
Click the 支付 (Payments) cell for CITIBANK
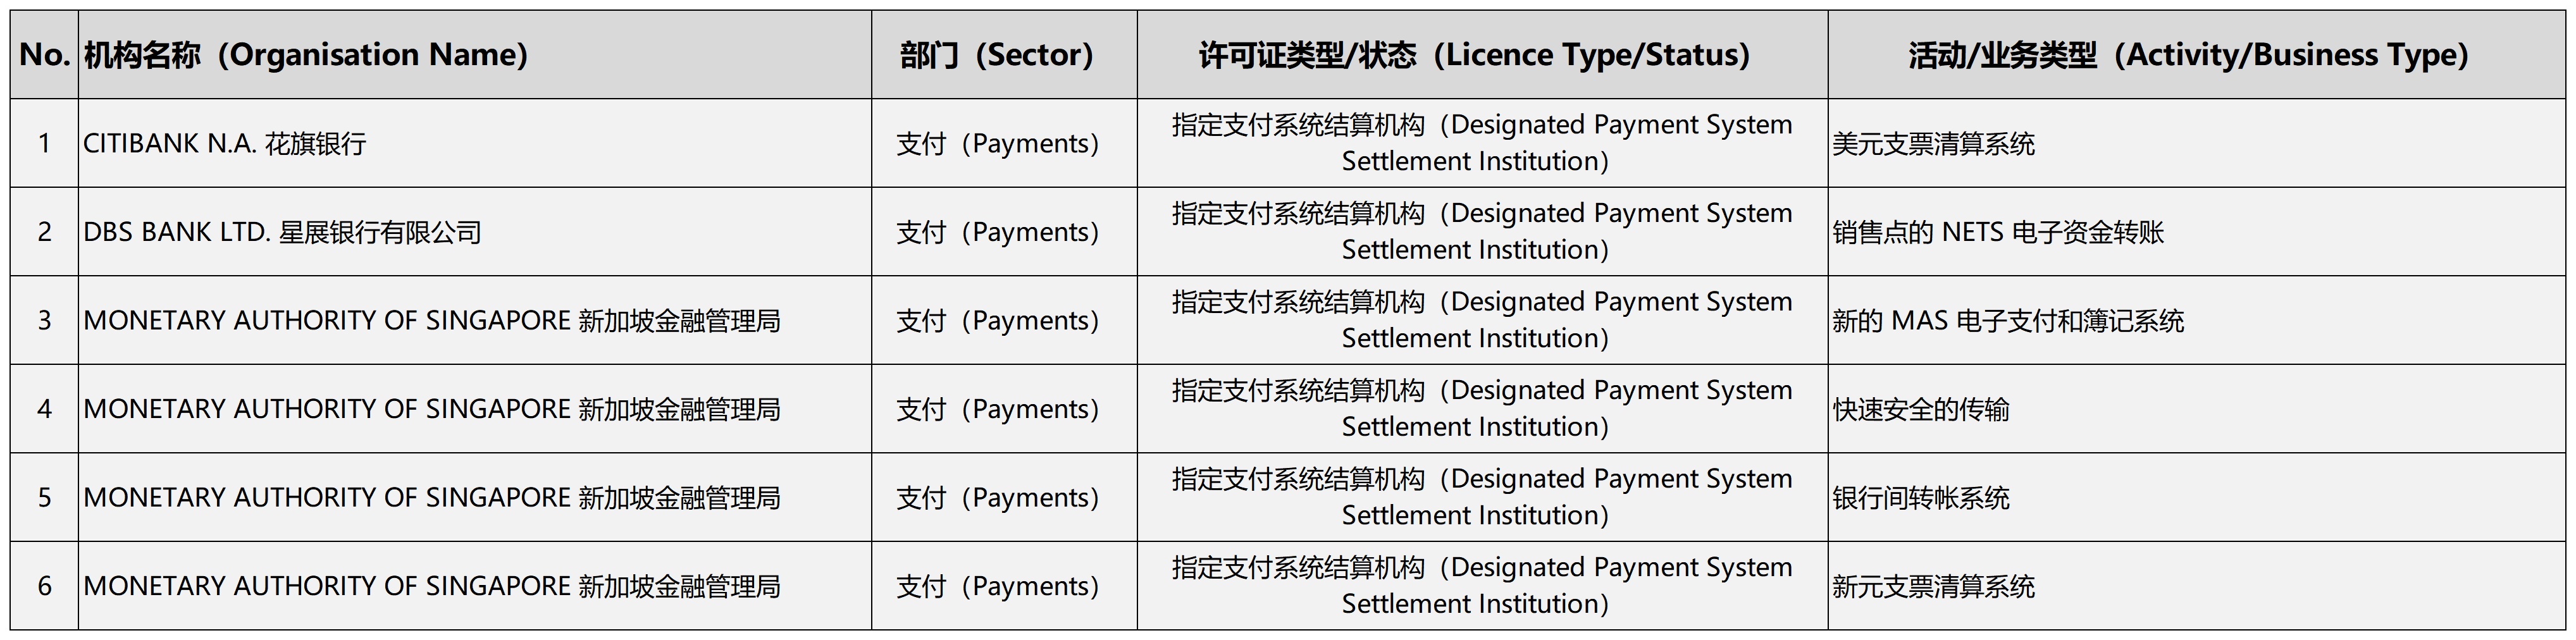click(x=1004, y=143)
